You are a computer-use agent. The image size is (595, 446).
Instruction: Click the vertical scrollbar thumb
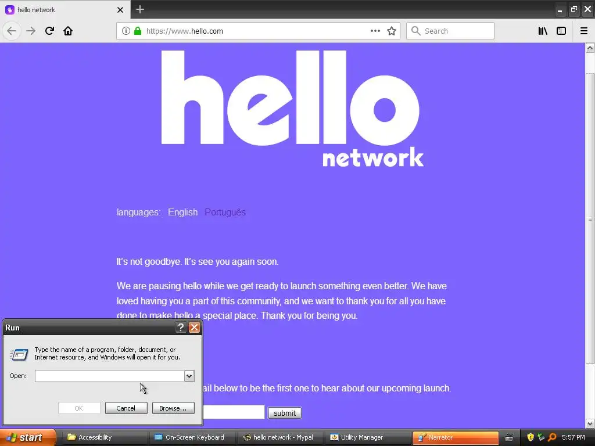[x=590, y=218]
